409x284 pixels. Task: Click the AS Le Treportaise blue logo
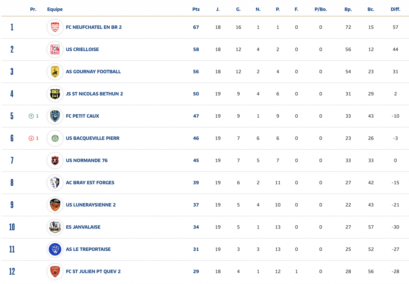click(55, 249)
